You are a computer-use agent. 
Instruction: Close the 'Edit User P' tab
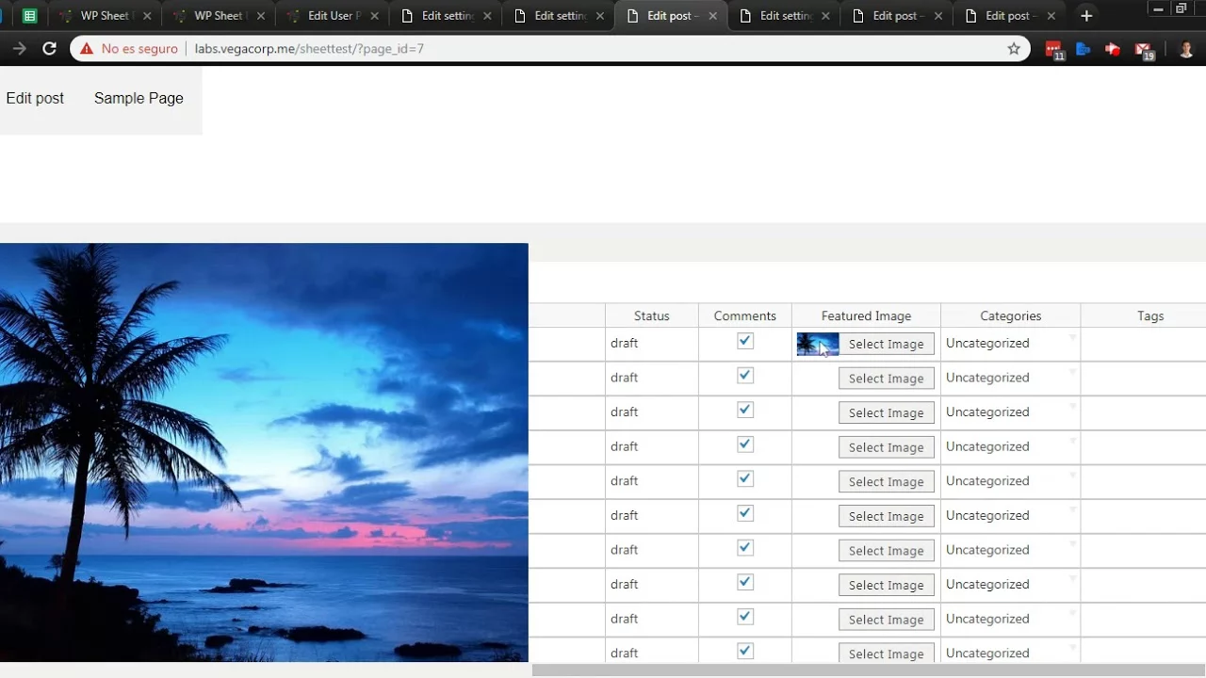pos(374,16)
